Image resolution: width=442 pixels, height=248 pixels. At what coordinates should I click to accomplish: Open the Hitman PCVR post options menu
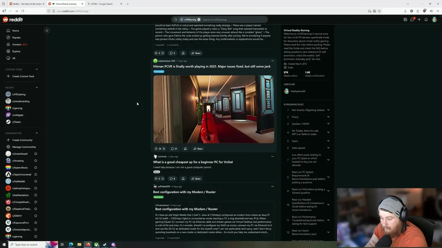click(x=272, y=61)
